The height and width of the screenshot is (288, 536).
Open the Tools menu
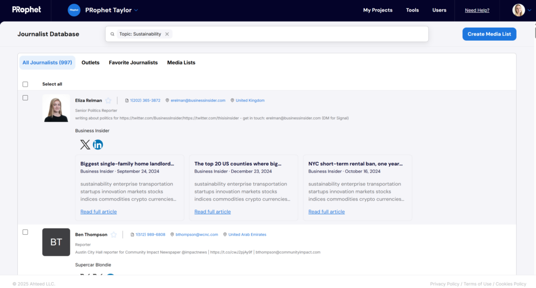(x=412, y=10)
